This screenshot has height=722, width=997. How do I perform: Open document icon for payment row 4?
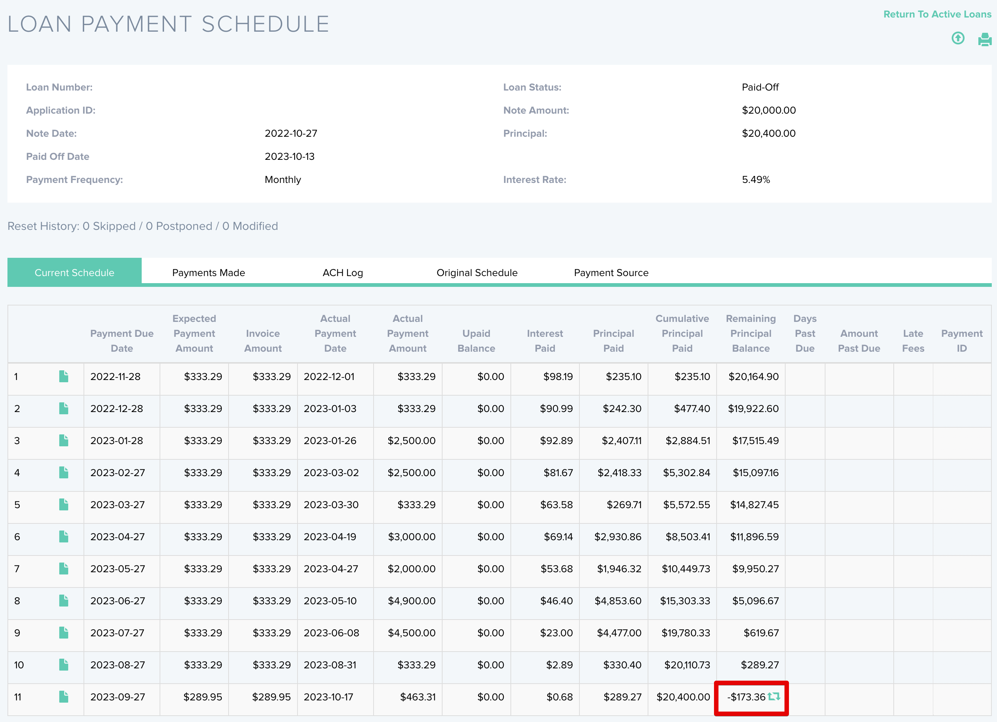64,472
